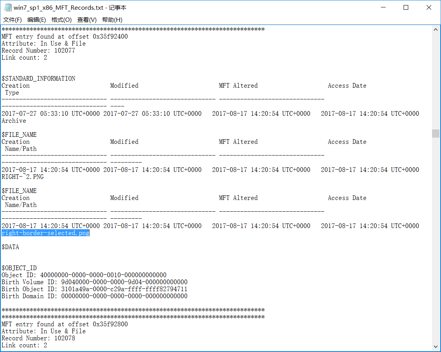Viewport: 441px width, 352px height.
Task: Open the 查看(V) View menu
Action: click(86, 19)
